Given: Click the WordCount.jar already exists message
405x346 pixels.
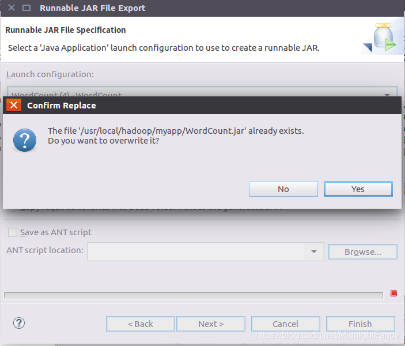Looking at the screenshot, I should 176,131.
